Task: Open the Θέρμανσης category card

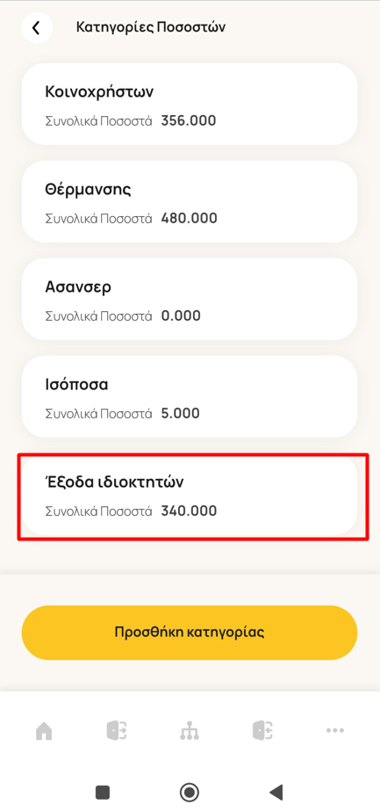Action: coord(190,201)
